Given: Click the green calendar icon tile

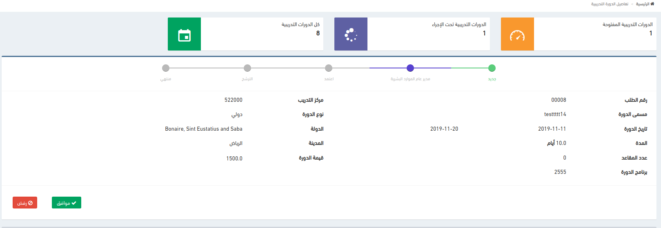Looking at the screenshot, I should click(x=184, y=34).
